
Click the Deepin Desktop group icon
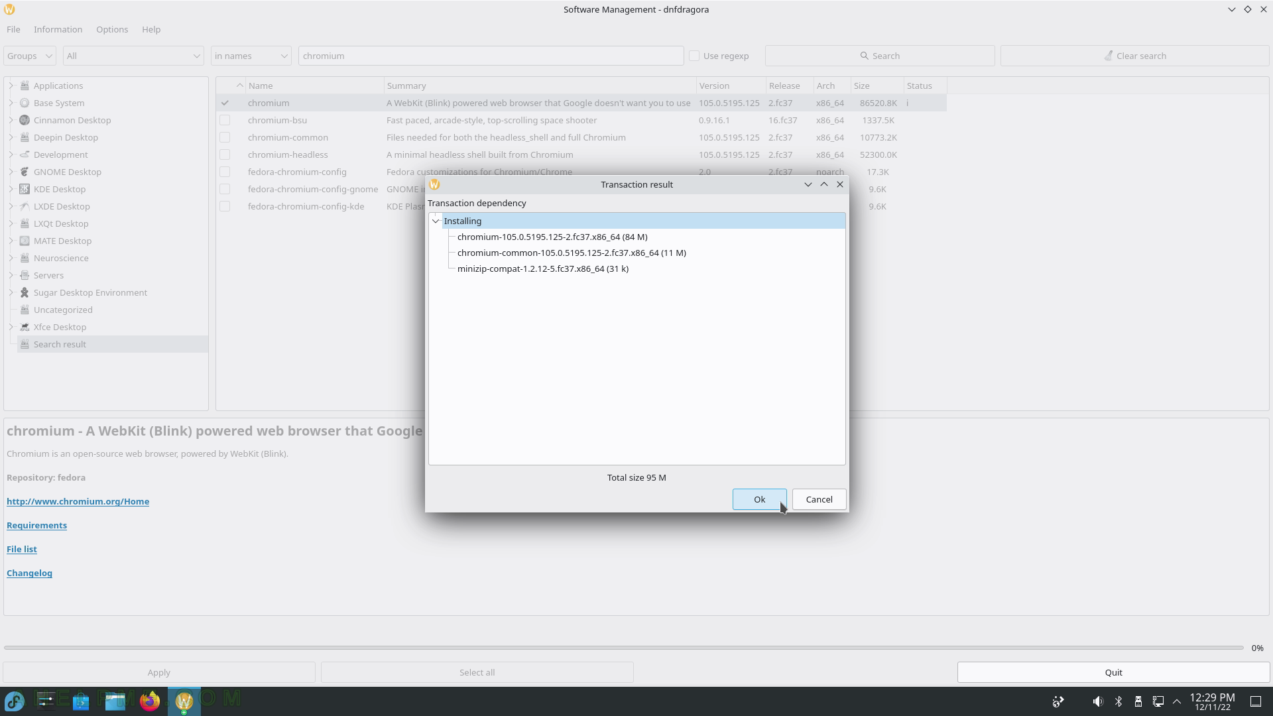point(25,137)
